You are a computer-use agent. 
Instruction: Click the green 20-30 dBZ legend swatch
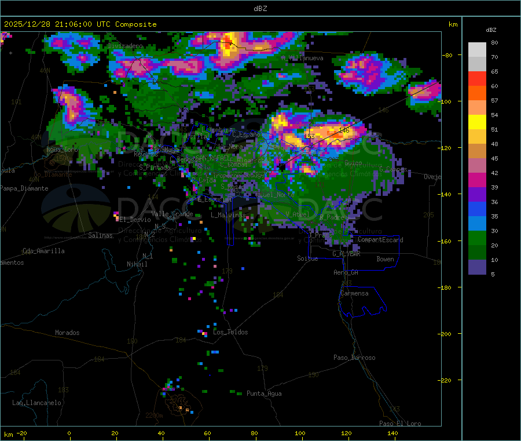tap(477, 238)
